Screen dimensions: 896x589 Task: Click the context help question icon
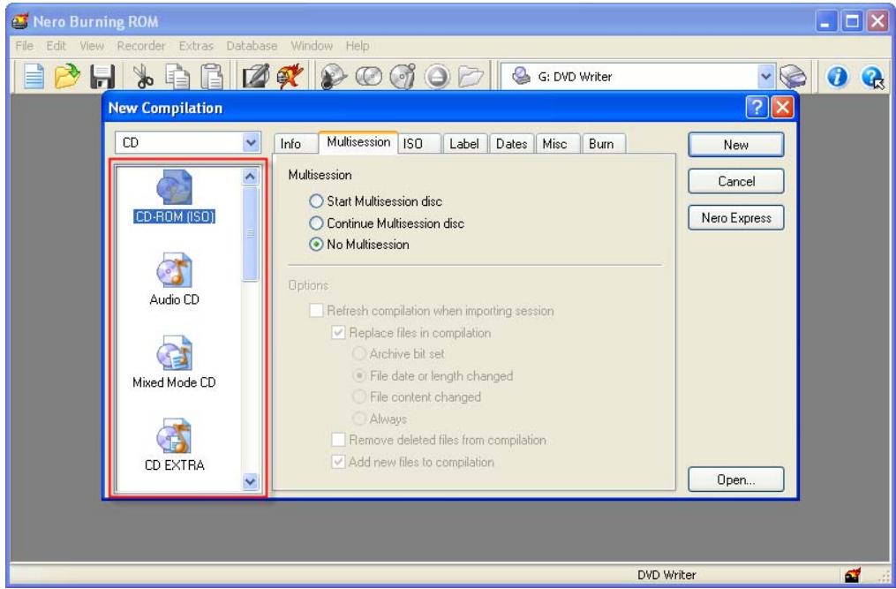tap(872, 77)
